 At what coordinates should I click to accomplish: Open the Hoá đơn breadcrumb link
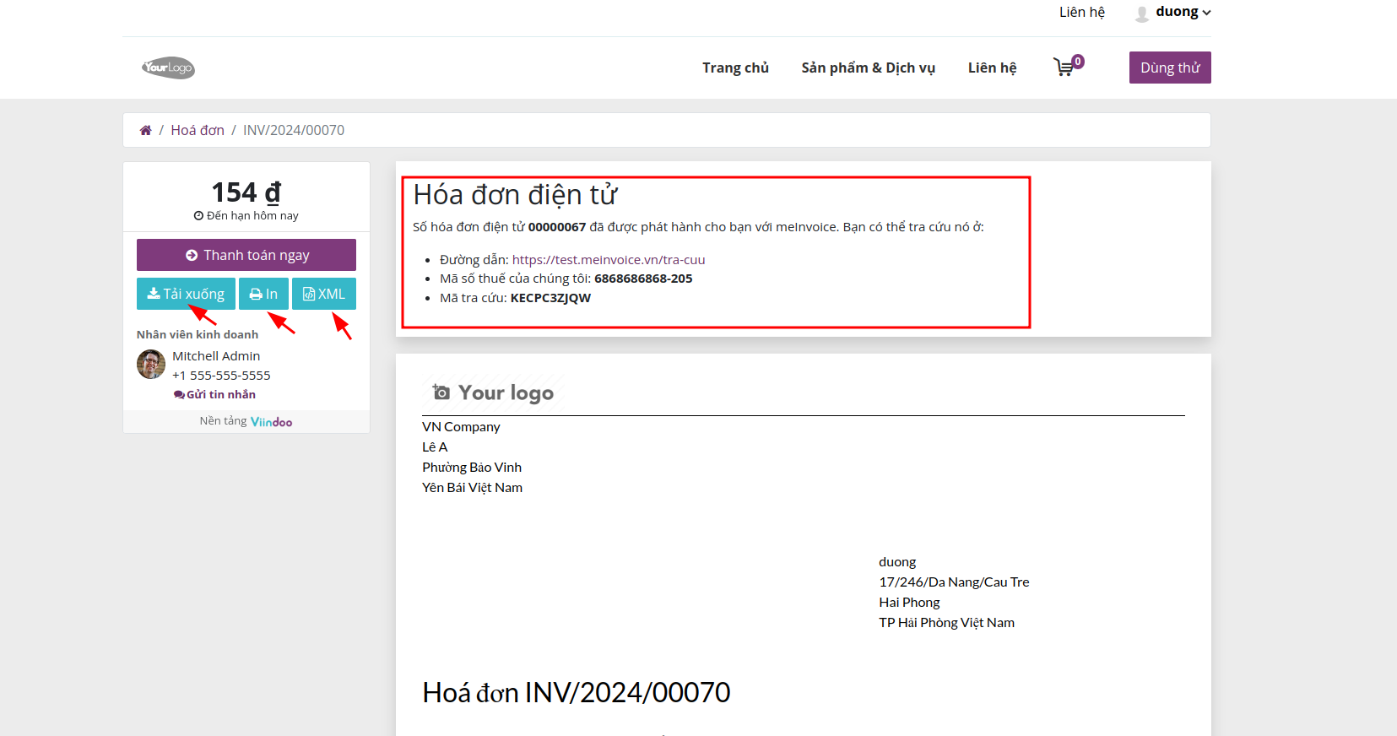[198, 130]
